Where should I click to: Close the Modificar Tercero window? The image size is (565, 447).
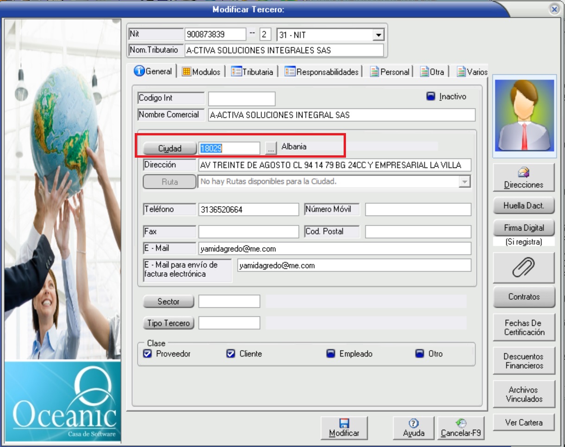click(554, 9)
